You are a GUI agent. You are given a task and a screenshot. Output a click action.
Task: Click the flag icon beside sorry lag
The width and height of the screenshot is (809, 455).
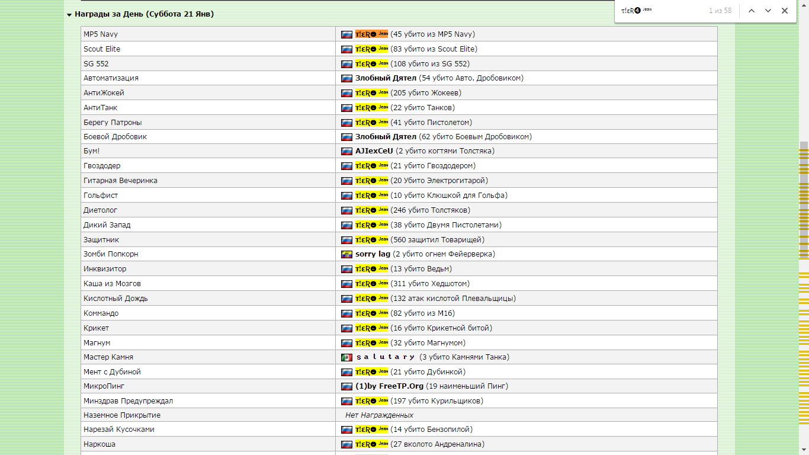click(346, 254)
